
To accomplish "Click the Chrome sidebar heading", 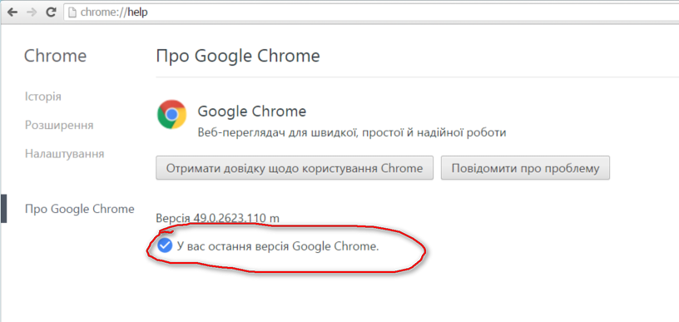I will (55, 56).
